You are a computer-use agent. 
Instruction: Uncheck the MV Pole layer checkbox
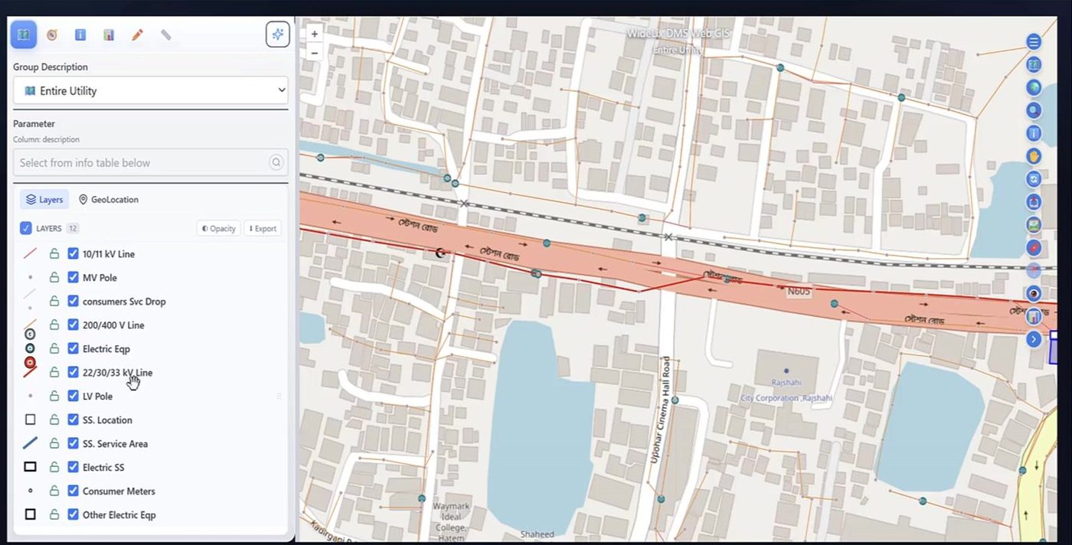pos(74,278)
